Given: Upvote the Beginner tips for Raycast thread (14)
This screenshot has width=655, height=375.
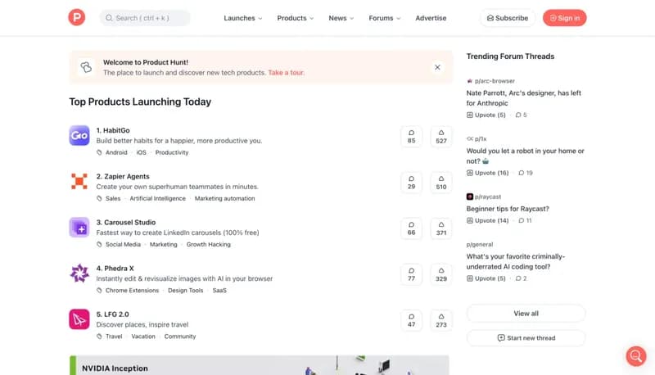Looking at the screenshot, I should pos(487,220).
